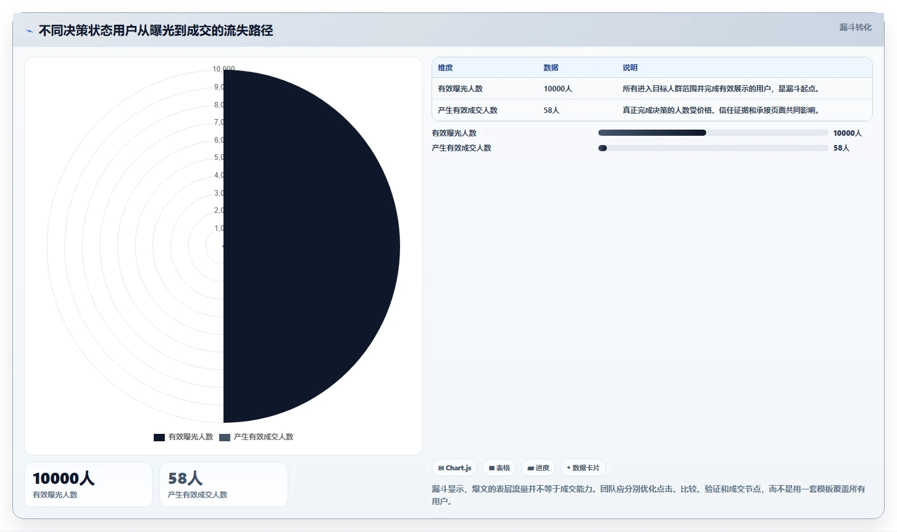Click the 进度 tag chip
The height and width of the screenshot is (532, 897).
tap(538, 468)
